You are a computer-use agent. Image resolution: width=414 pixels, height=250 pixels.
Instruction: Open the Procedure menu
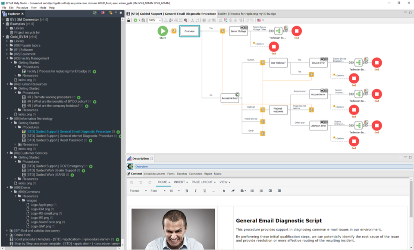tap(22, 8)
